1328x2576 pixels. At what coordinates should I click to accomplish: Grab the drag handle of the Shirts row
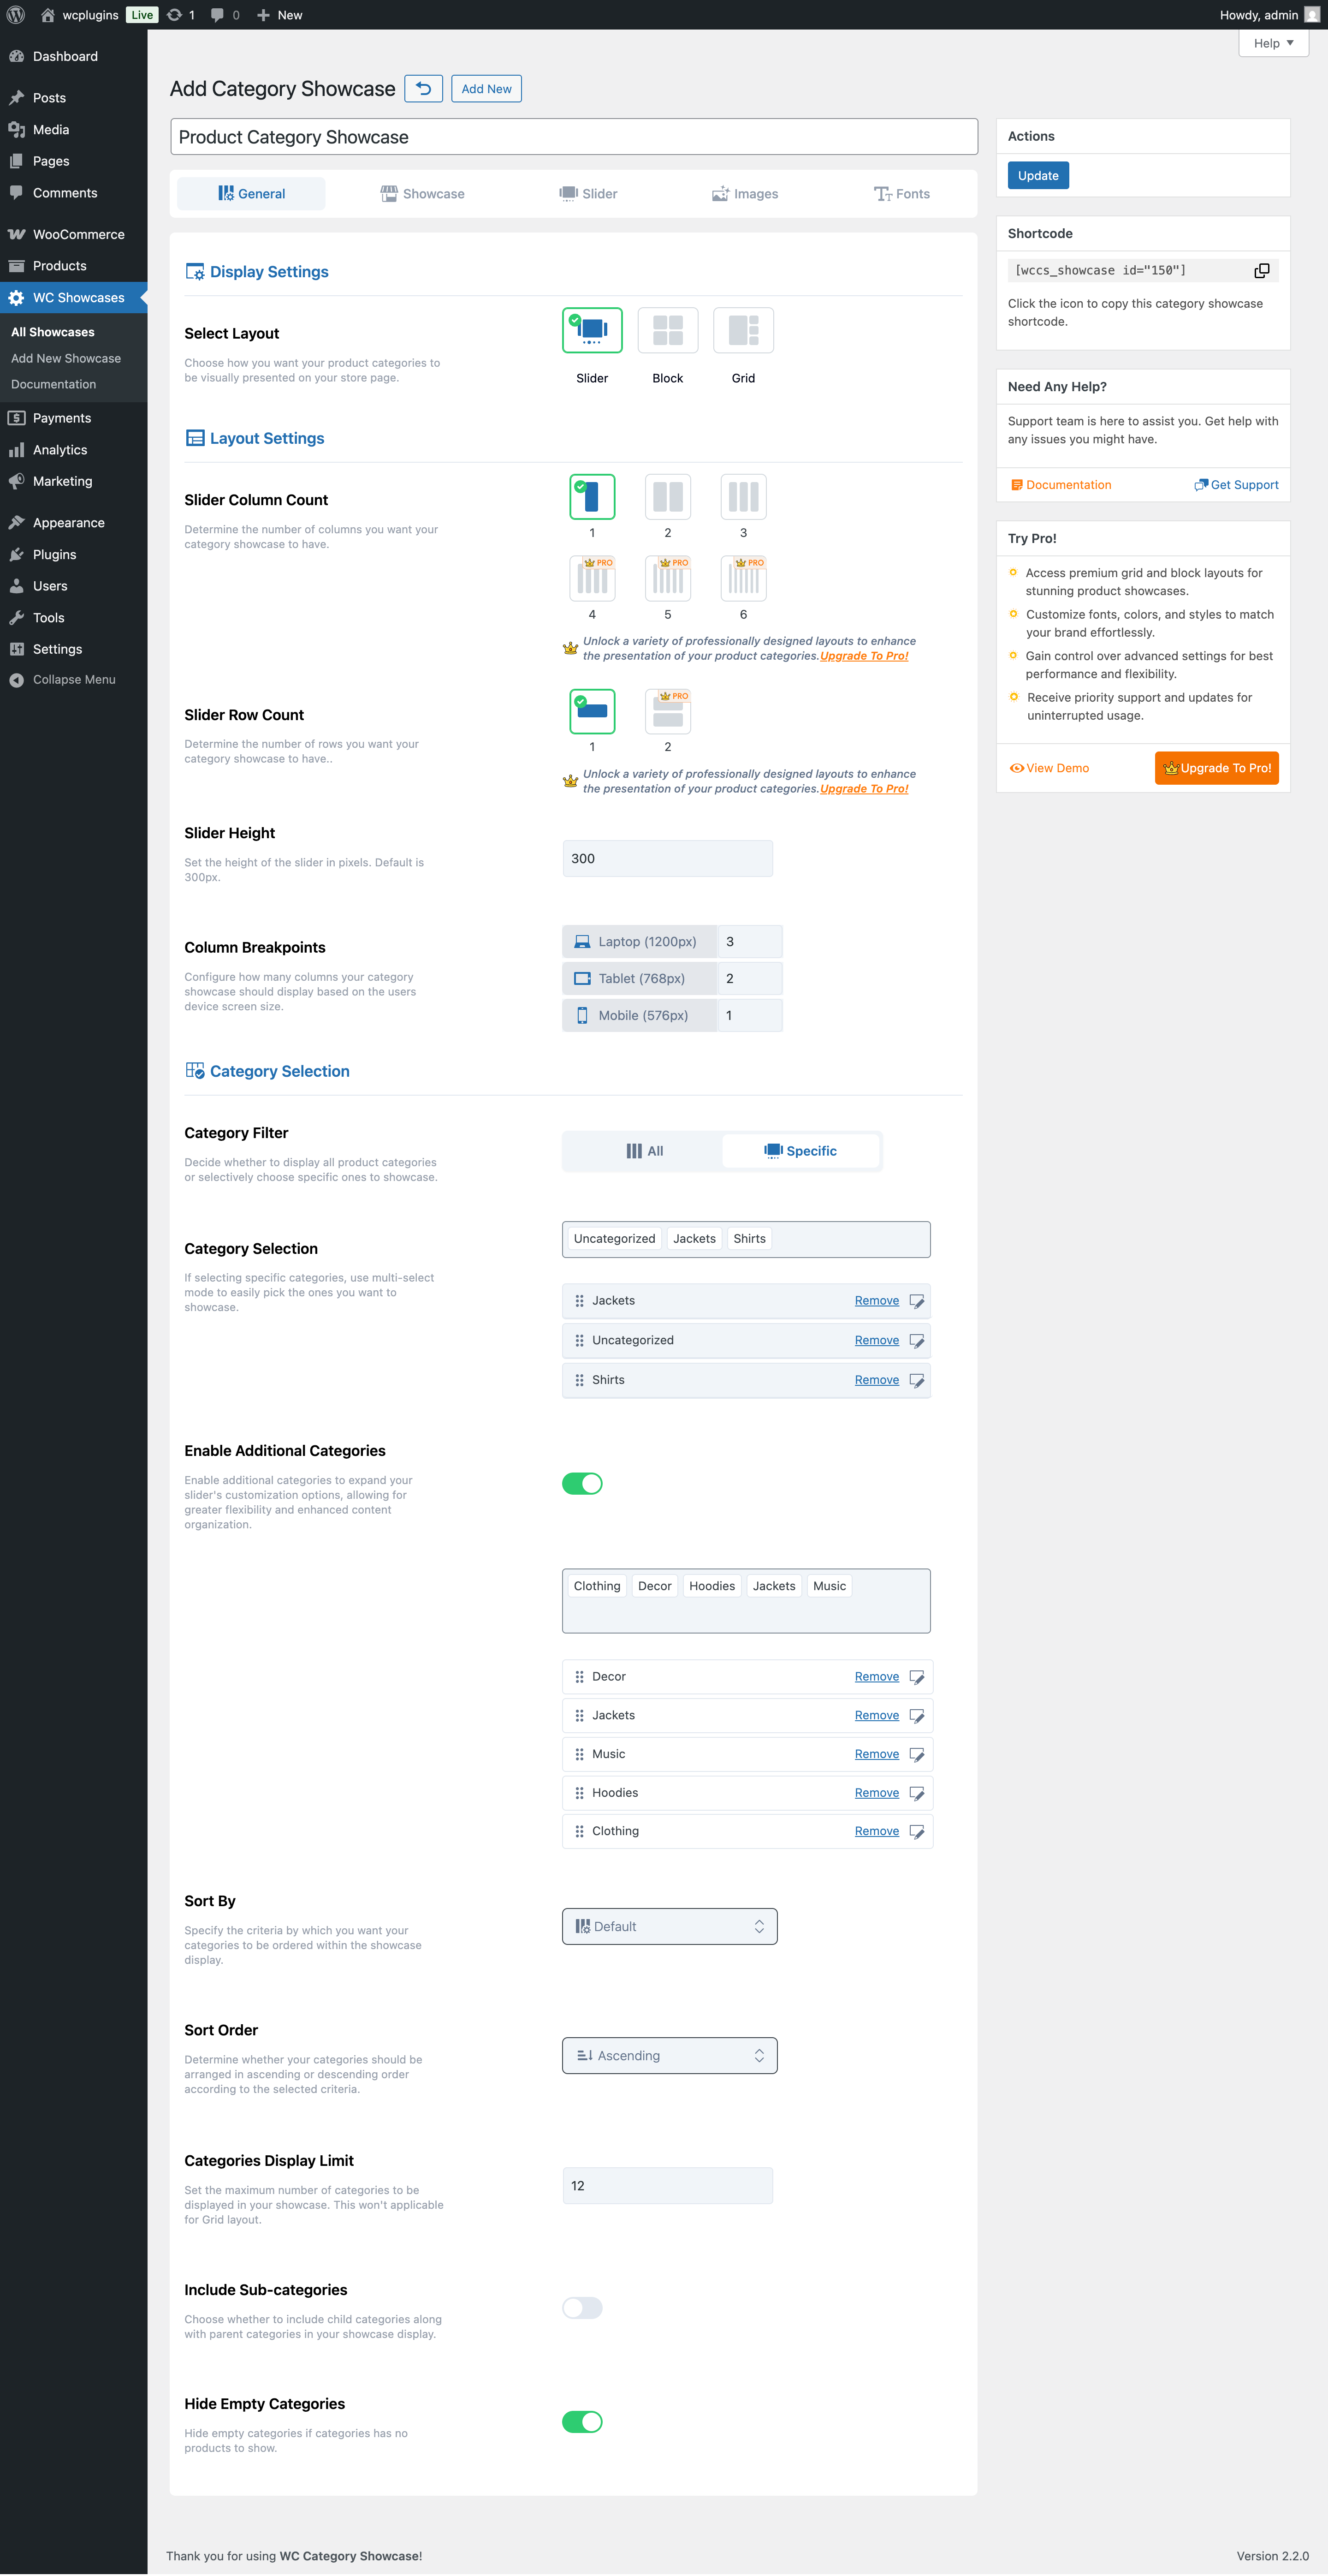point(580,1380)
